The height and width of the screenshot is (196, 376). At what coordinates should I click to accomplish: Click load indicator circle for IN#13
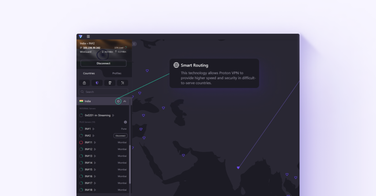pyautogui.click(x=81, y=156)
